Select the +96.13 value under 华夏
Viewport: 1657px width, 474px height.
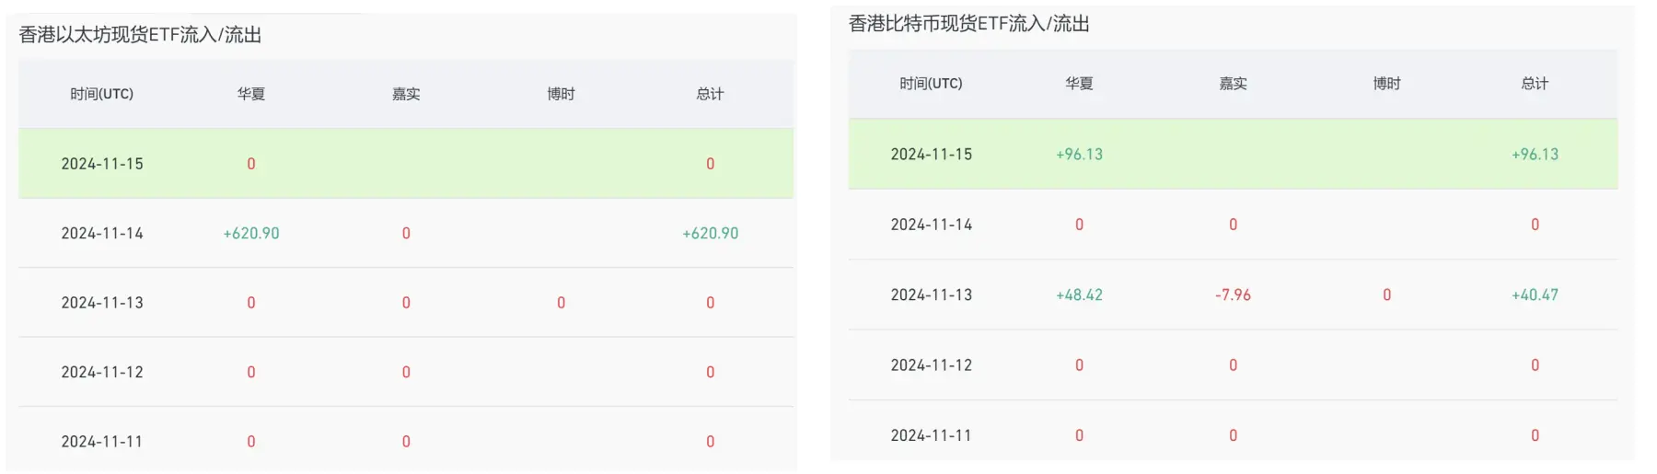tap(1079, 155)
